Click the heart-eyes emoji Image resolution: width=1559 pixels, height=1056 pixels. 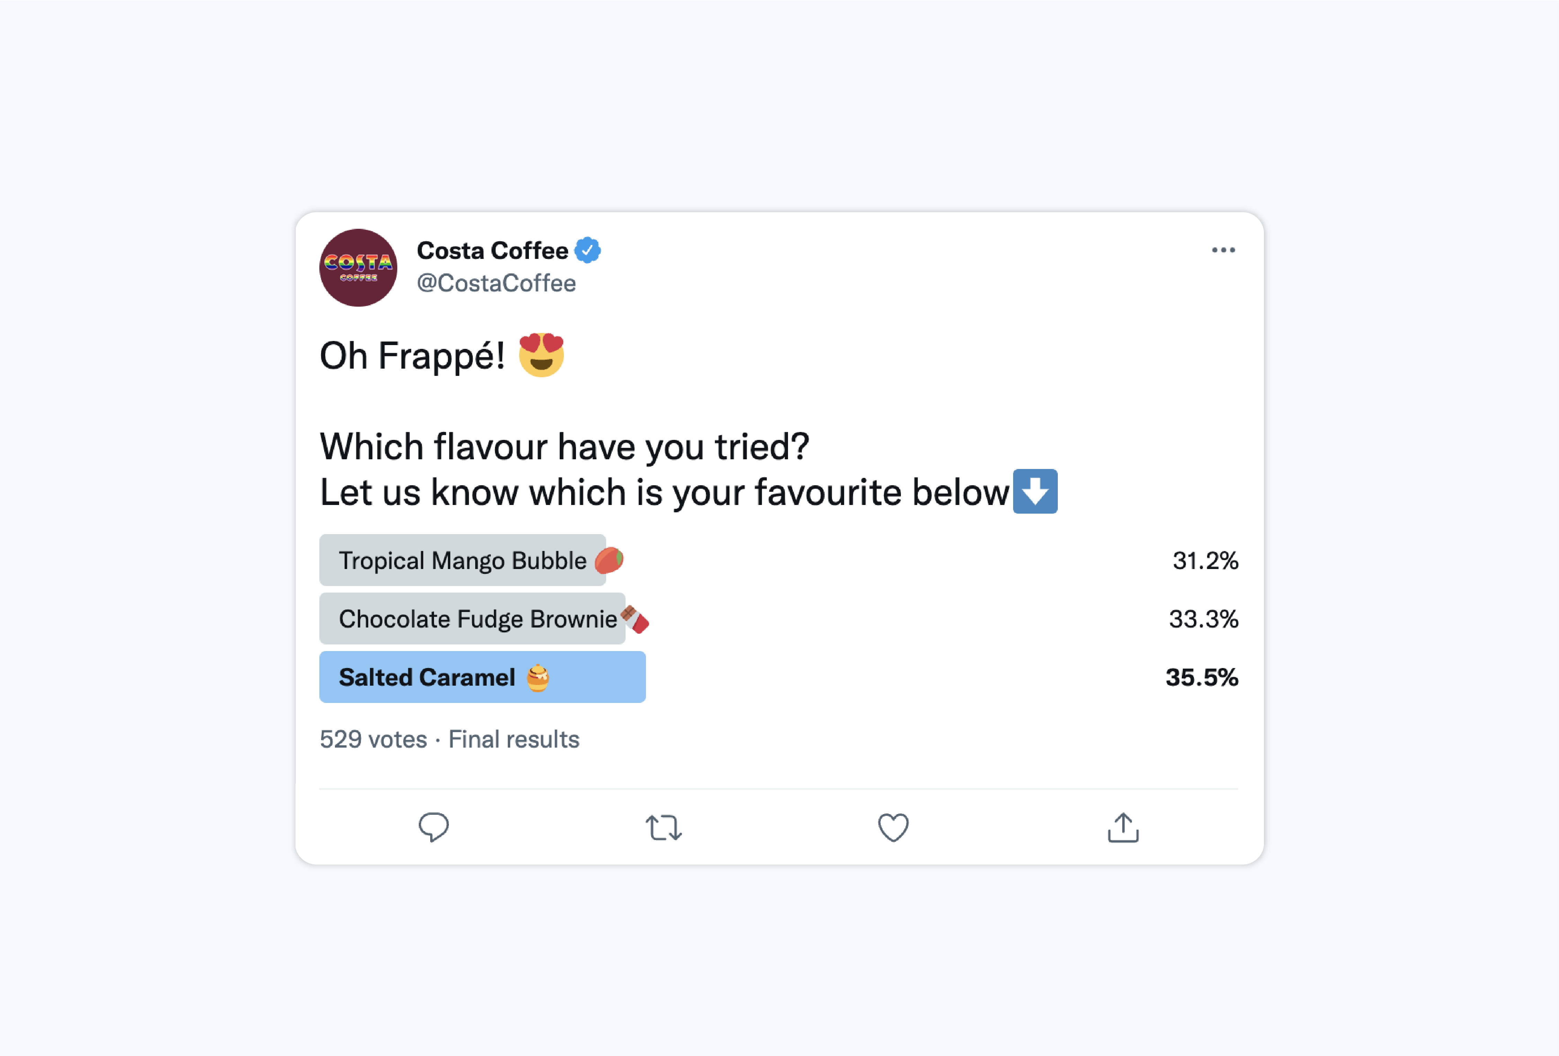[541, 355]
